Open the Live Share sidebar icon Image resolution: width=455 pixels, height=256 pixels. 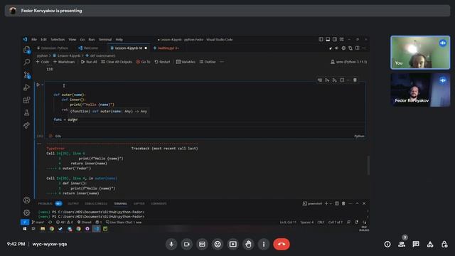coord(27,125)
